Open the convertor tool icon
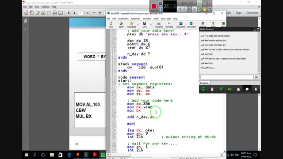The height and width of the screenshot is (159, 283). (x=191, y=25)
